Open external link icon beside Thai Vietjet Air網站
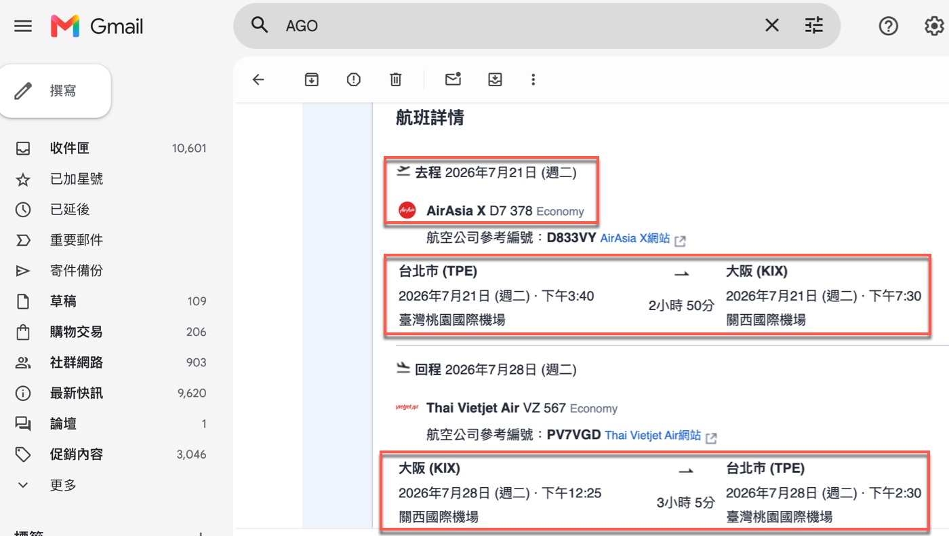 point(711,438)
